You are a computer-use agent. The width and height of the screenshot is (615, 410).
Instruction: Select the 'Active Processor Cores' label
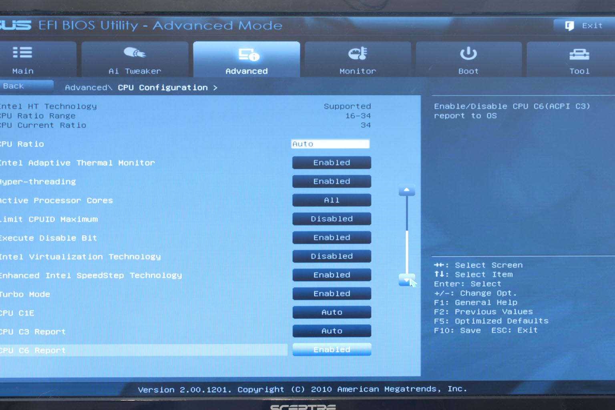point(56,201)
